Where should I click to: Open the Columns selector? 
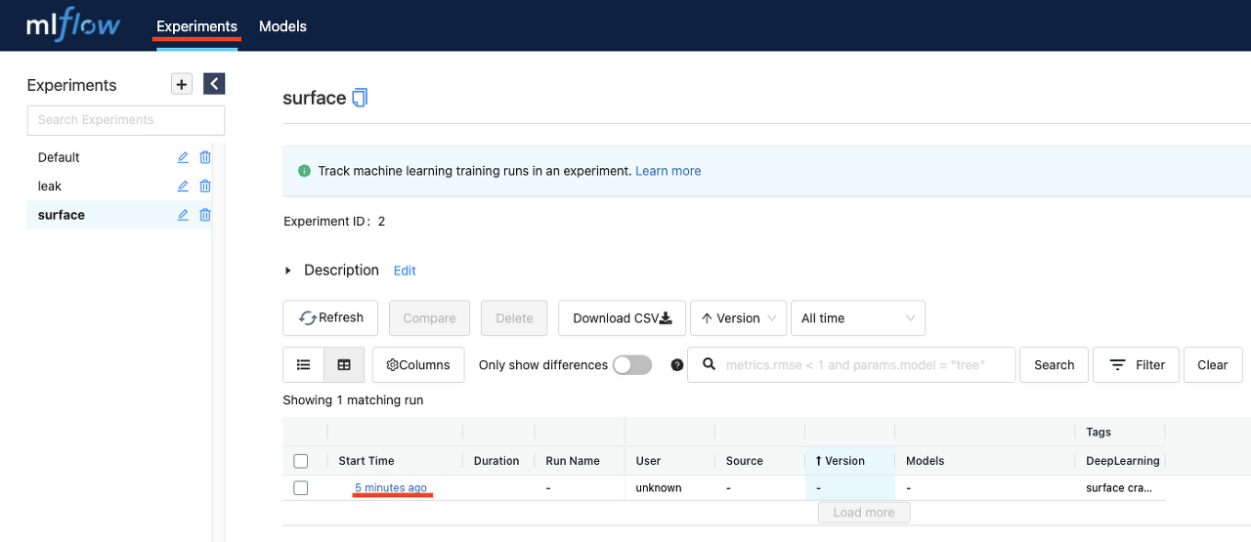(418, 365)
